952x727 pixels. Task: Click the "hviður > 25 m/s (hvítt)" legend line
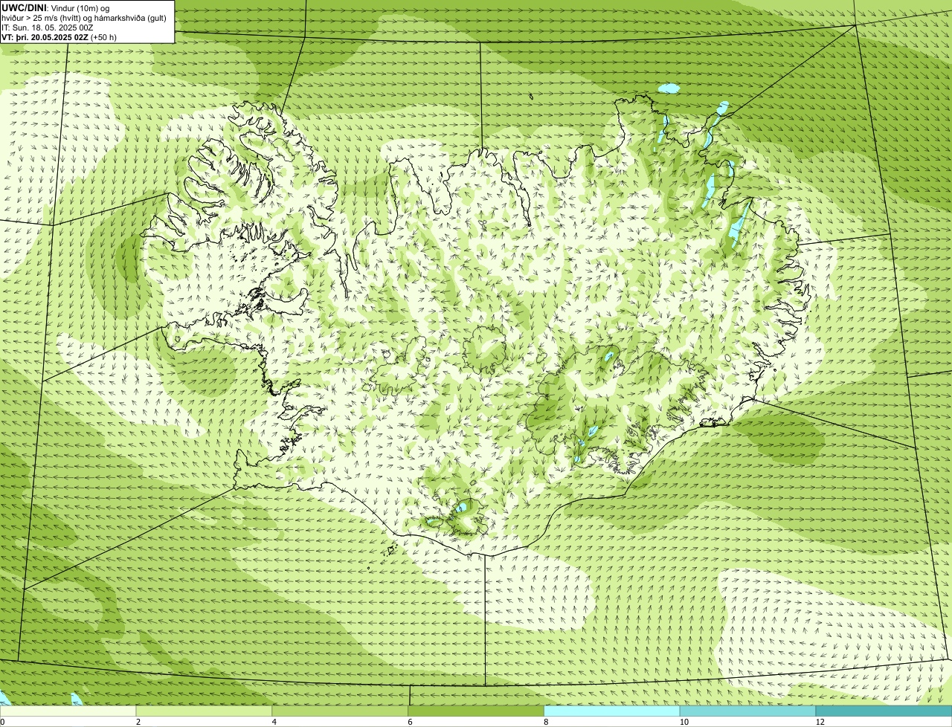(84, 17)
